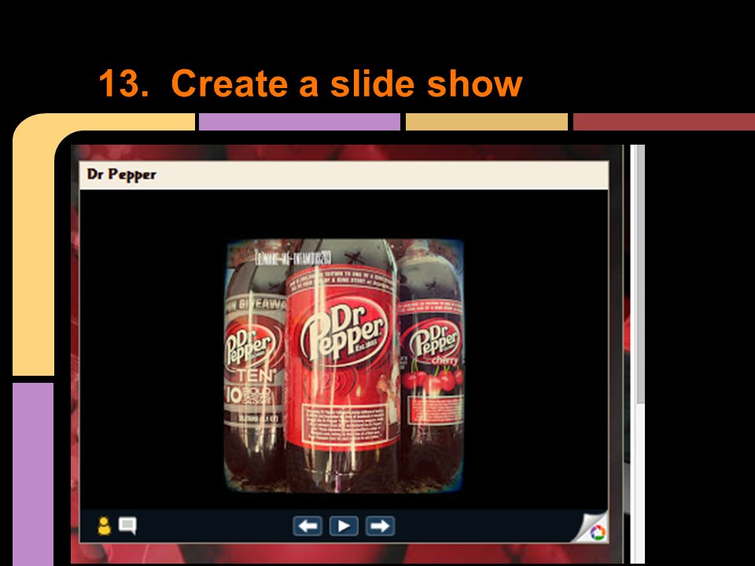Open Picasa logo in slideshow corner

(x=598, y=532)
